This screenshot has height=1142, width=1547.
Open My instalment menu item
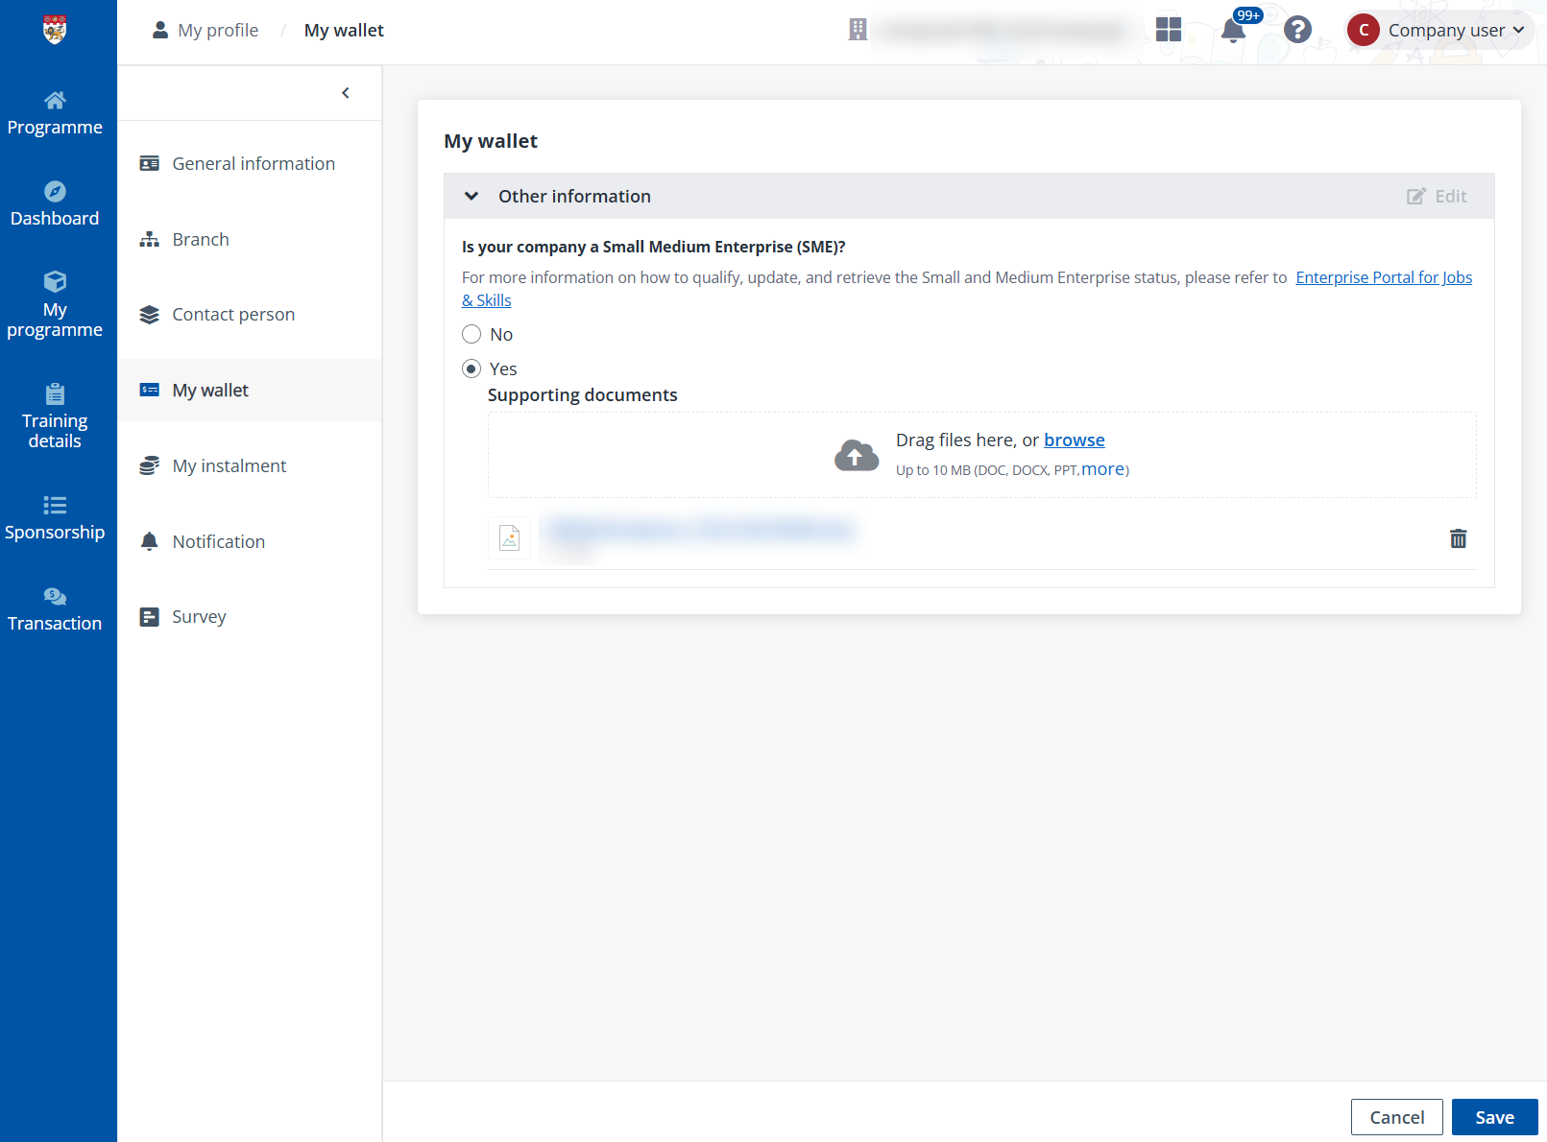click(229, 466)
